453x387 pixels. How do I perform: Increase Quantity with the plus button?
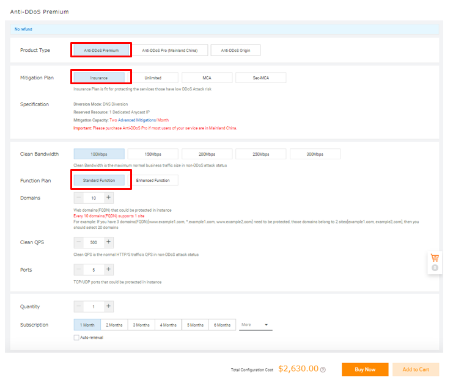click(x=109, y=306)
